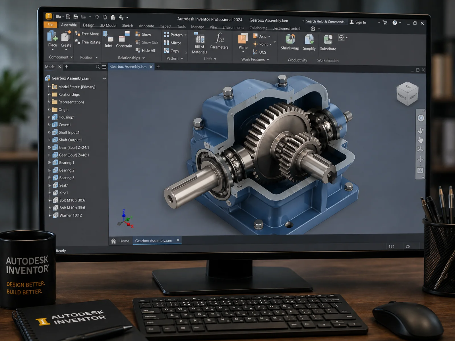Image resolution: width=455 pixels, height=341 pixels.
Task: Open the Axis dropdown arrow
Action: click(x=269, y=36)
